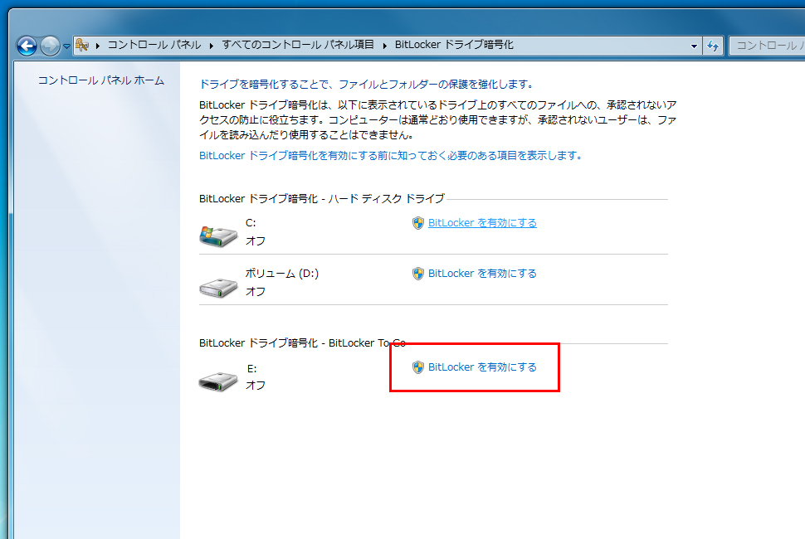
Task: Click the オフ status under ボリューム (D:)
Action: tap(255, 292)
